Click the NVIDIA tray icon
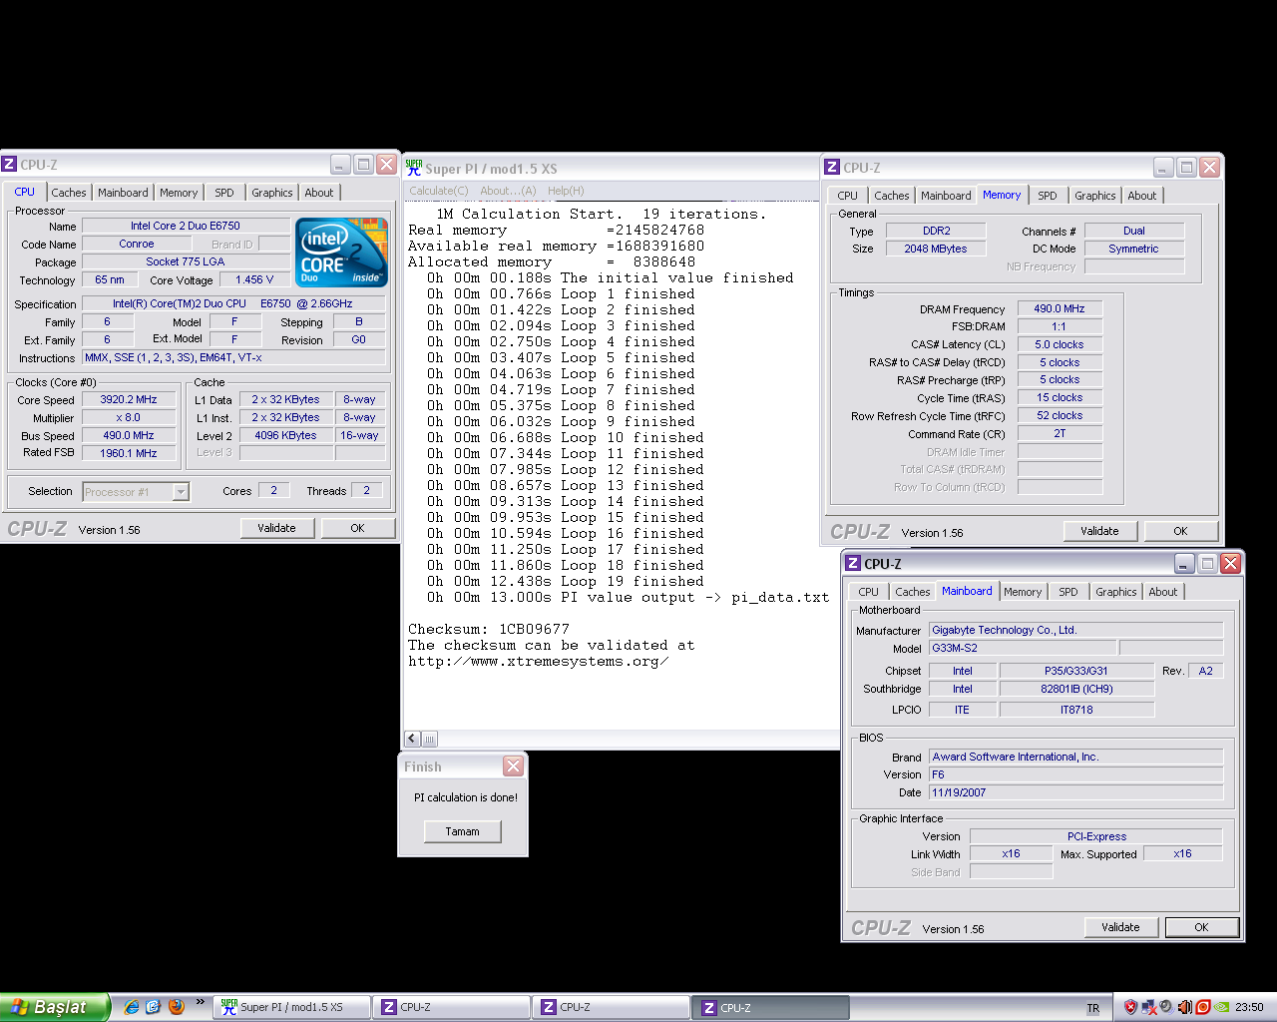1277x1022 pixels. [1222, 1007]
